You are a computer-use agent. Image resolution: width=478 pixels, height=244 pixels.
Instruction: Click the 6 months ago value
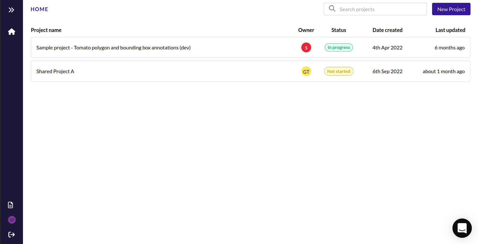pos(450,48)
